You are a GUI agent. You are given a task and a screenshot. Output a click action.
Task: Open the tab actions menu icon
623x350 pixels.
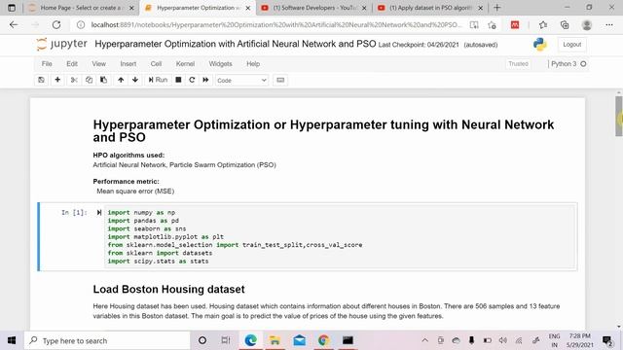pos(12,8)
